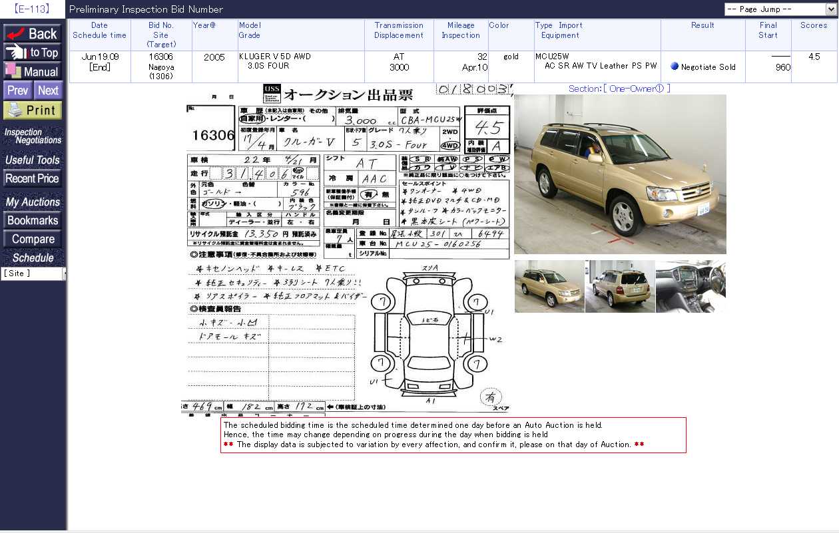
Task: Click the blue Negotiate Sold status dot
Action: [x=675, y=67]
